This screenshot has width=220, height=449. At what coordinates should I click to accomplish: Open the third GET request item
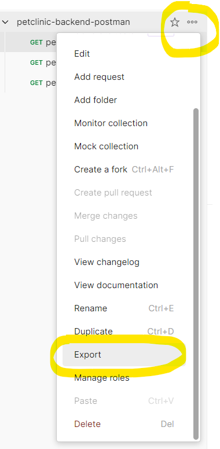(x=43, y=83)
